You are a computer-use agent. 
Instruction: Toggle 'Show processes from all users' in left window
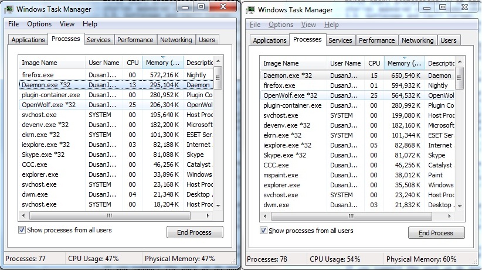click(x=22, y=230)
